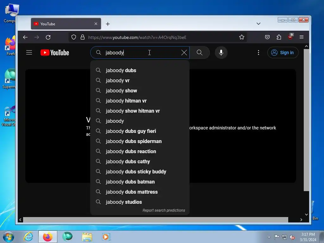This screenshot has width=324, height=243.
Task: Click the Sign in button
Action: click(283, 53)
